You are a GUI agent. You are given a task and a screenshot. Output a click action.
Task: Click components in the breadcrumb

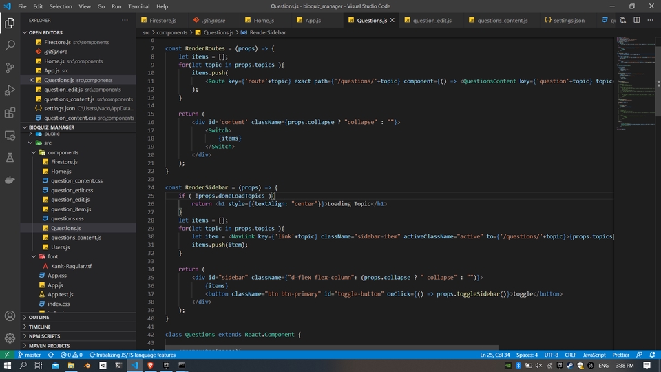(x=172, y=32)
